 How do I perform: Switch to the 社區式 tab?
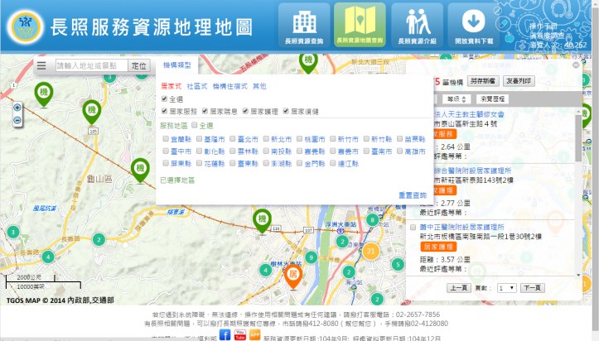(196, 86)
